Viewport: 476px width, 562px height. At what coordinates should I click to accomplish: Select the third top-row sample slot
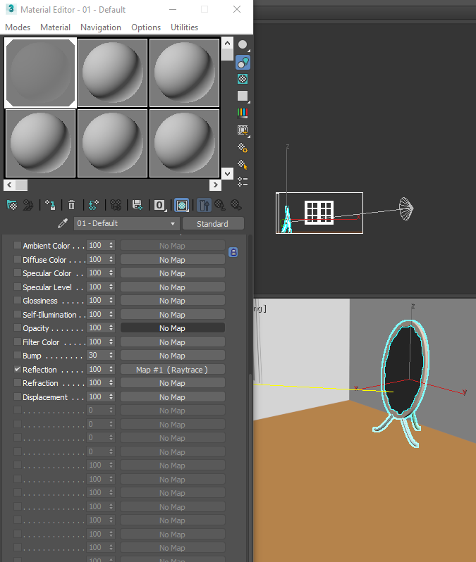(x=184, y=73)
